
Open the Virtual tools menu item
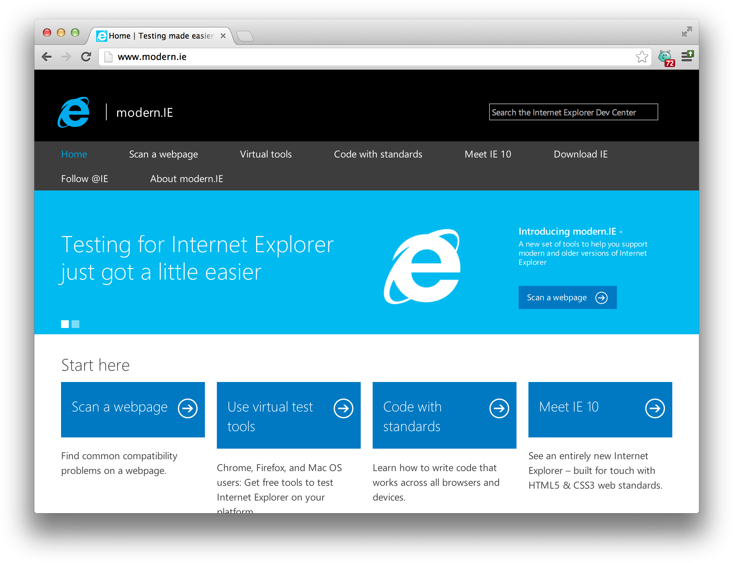[x=266, y=154]
